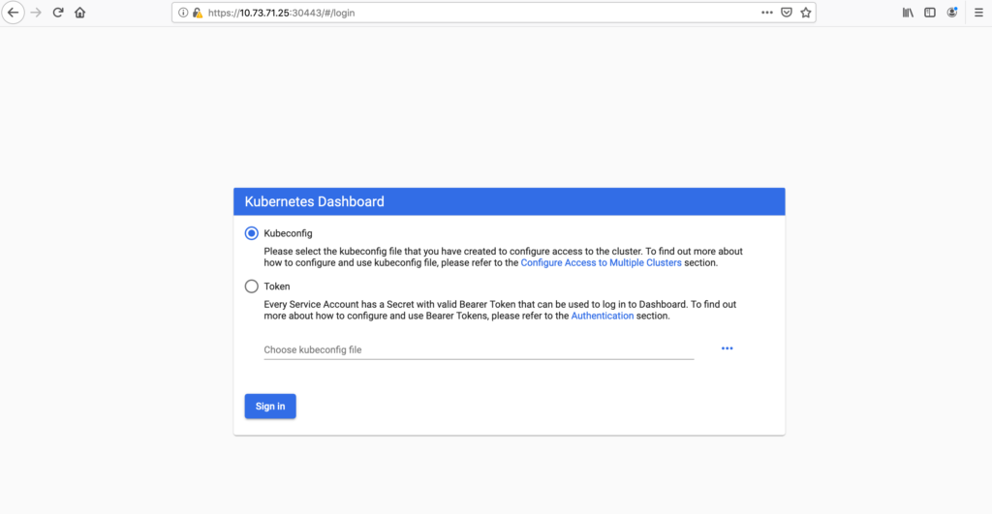The width and height of the screenshot is (992, 514).
Task: Click the Sign in button
Action: (270, 407)
